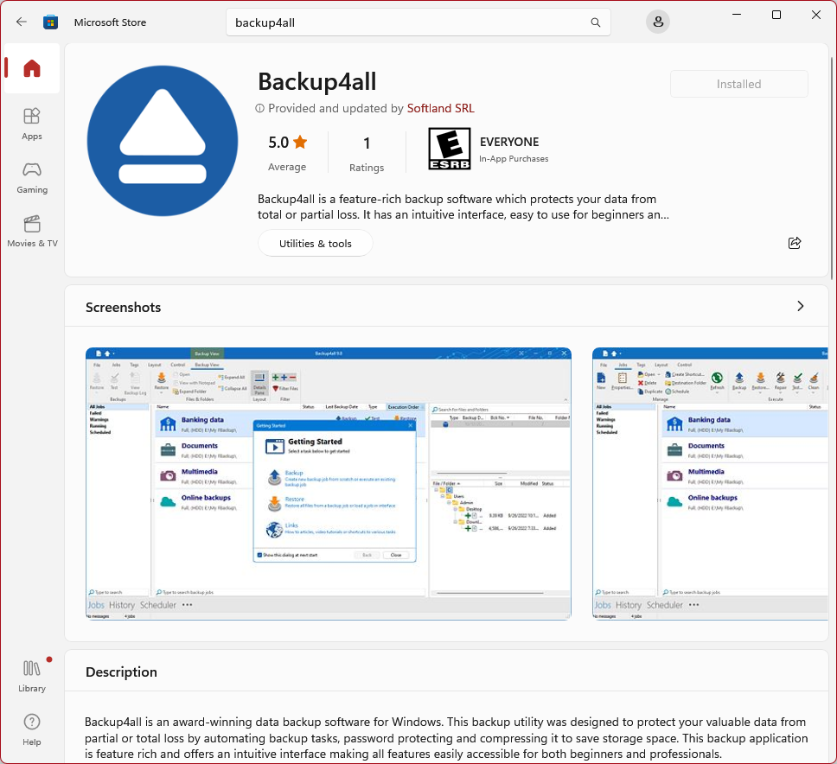Screen dimensions: 837x764
Task: Click the Microsoft Store logo icon
Action: point(51,22)
